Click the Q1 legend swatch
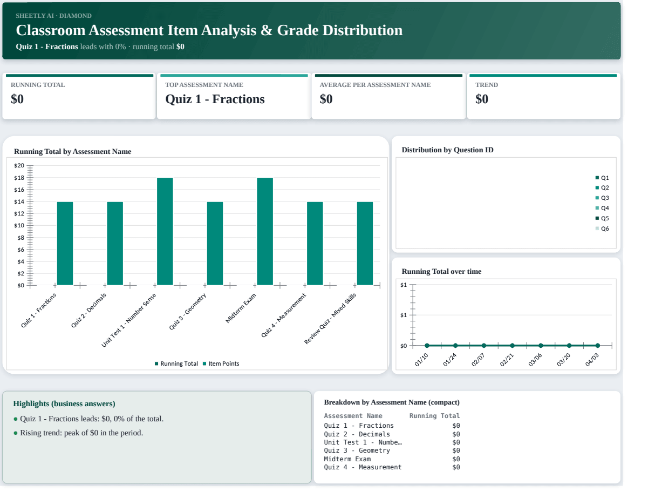Screen dimensions: 662x498 pos(597,178)
